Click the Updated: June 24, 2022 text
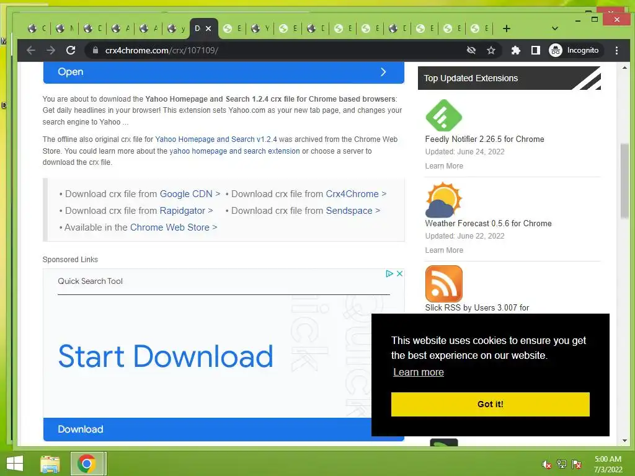635x476 pixels. pyautogui.click(x=464, y=152)
